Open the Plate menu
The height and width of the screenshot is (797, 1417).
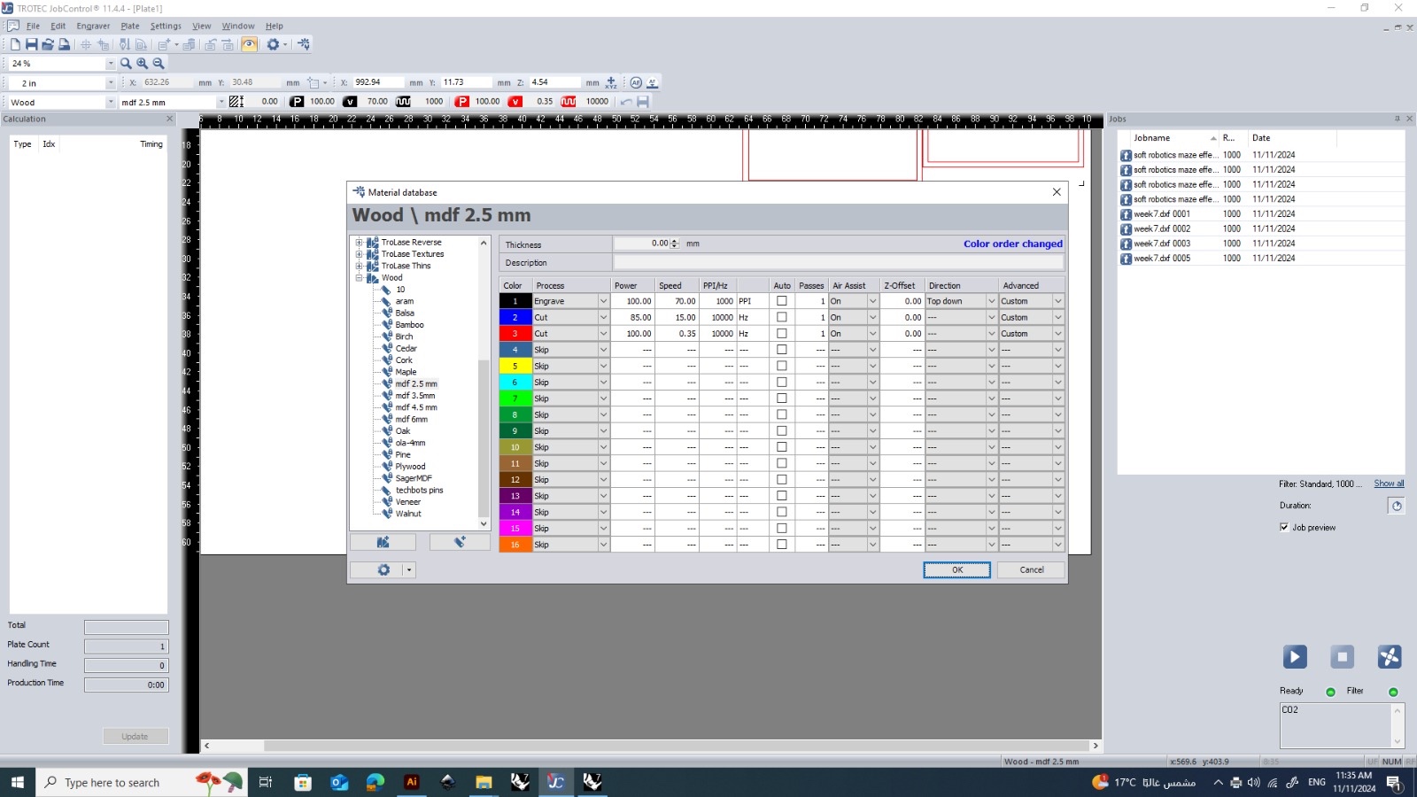[130, 26]
